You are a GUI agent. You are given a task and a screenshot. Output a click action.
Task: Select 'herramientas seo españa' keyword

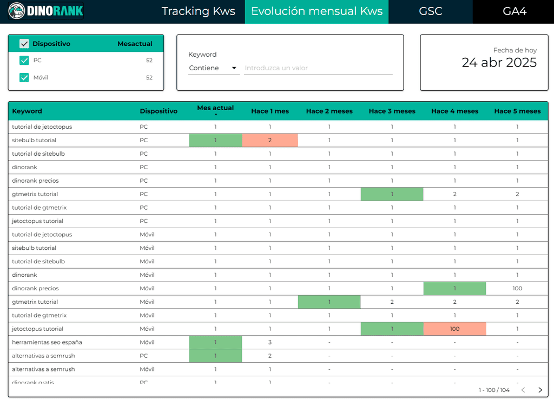pos(47,342)
